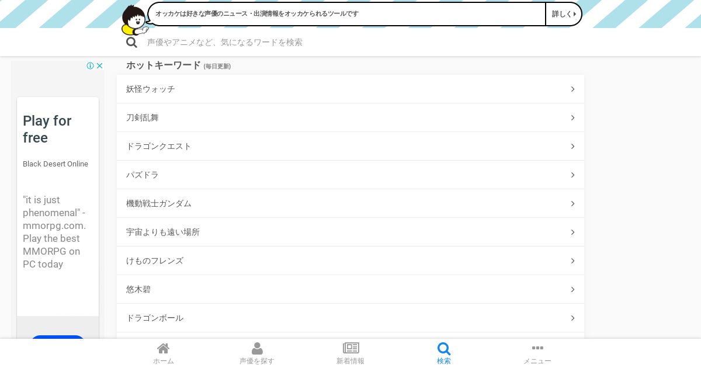Click the ad info icon
The image size is (701, 368).
[x=90, y=66]
